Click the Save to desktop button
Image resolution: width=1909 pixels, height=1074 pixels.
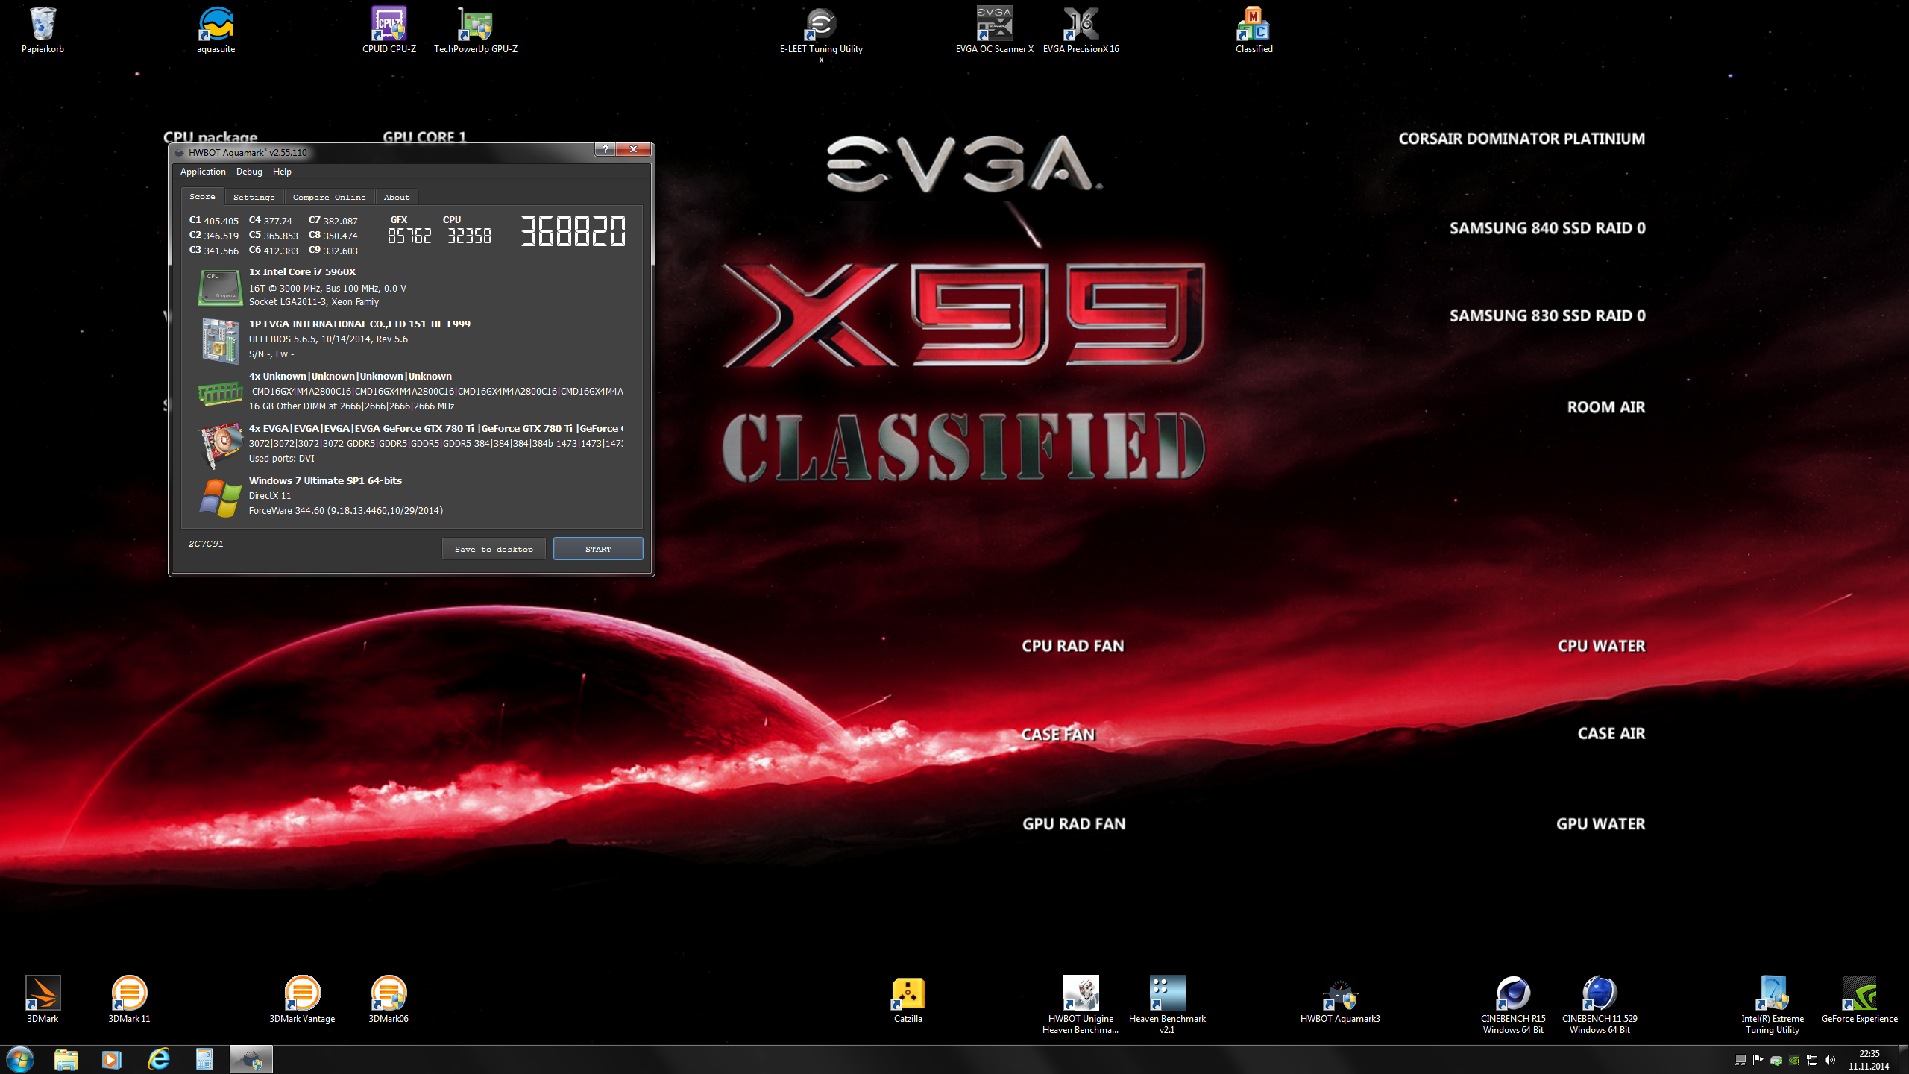coord(494,549)
